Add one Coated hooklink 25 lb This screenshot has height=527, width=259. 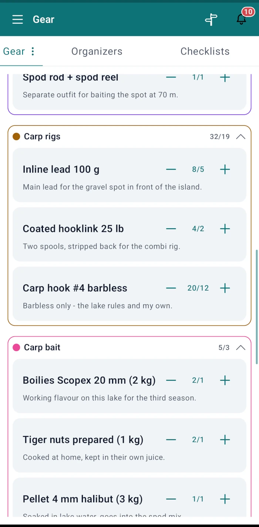[225, 229]
